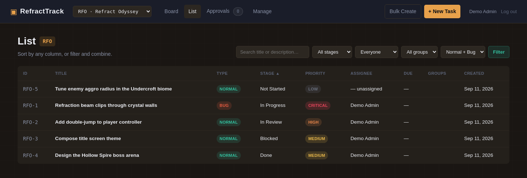Open the Everyone assignee filter dropdown

pos(377,52)
